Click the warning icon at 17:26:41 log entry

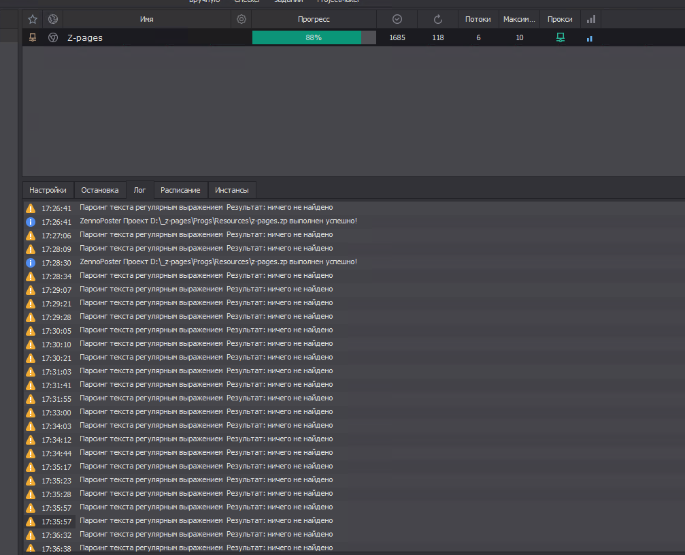pyautogui.click(x=31, y=208)
